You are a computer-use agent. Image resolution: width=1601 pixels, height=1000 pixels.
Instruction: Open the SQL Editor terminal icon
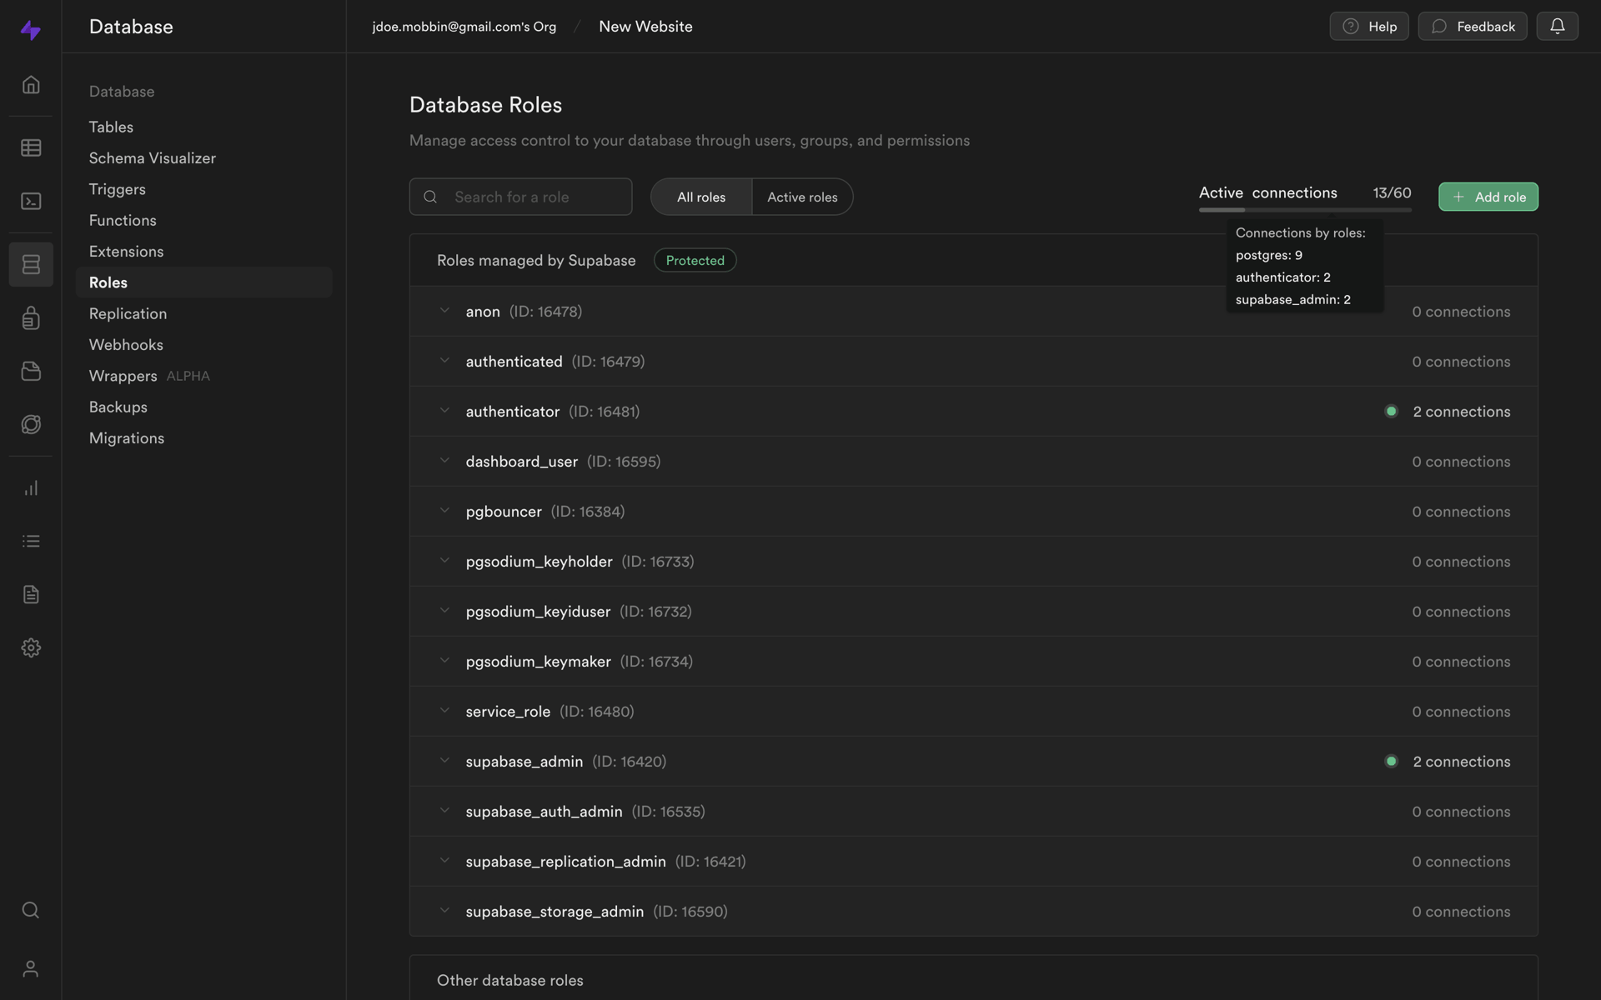31,202
